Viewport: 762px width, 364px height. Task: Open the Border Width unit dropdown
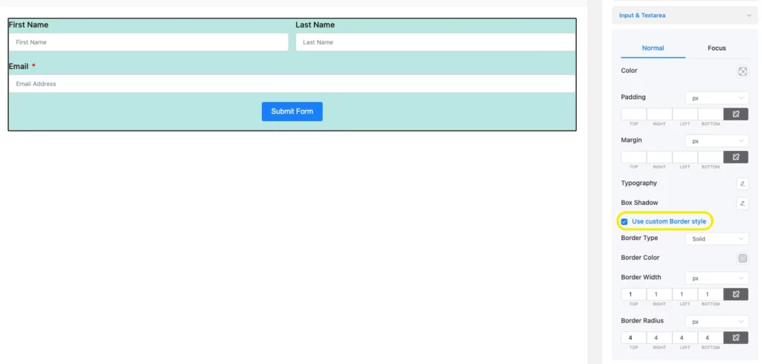(x=717, y=278)
